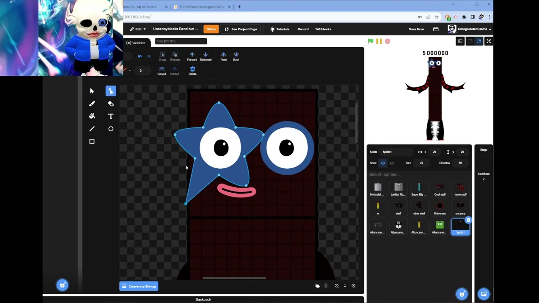This screenshot has width=539, height=303.
Task: Delete the selected shape
Action: coord(192,71)
